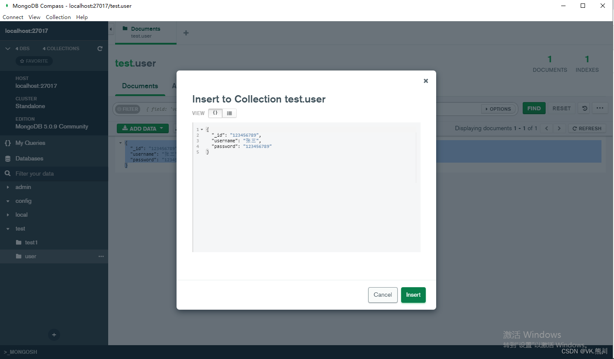Screen dimensions: 614x359
Task: Expand the local database
Action: pyautogui.click(x=8, y=215)
